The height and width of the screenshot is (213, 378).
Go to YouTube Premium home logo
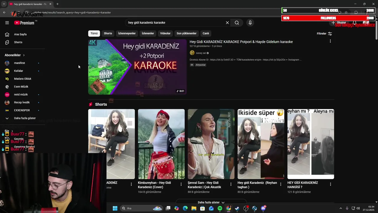tap(24, 23)
